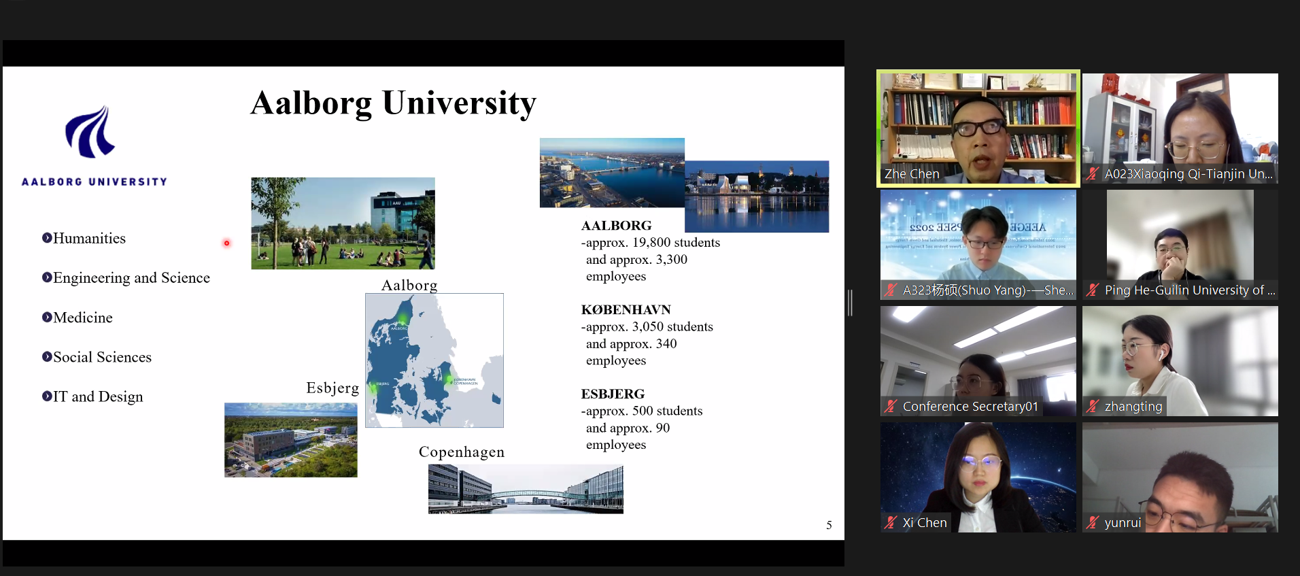This screenshot has height=576, width=1300.
Task: Click the "-approx. 500 students" line
Action: pyautogui.click(x=642, y=411)
